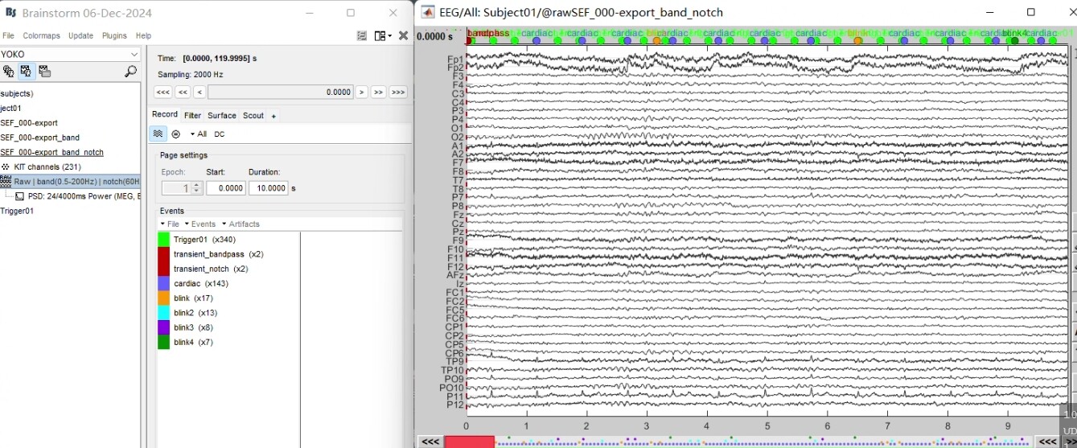The width and height of the screenshot is (1077, 448).
Task: Close all figures with the X icon
Action: [x=403, y=36]
